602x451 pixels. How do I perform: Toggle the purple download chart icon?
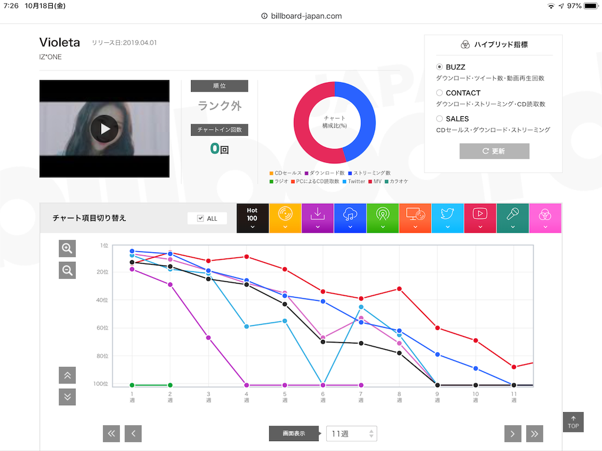(317, 218)
